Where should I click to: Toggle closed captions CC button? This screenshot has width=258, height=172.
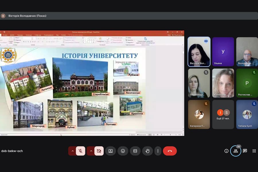pos(135,151)
